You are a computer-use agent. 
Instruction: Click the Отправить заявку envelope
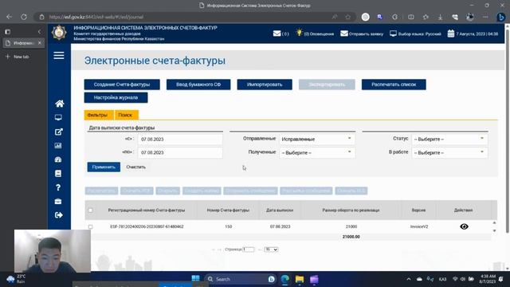point(362,33)
